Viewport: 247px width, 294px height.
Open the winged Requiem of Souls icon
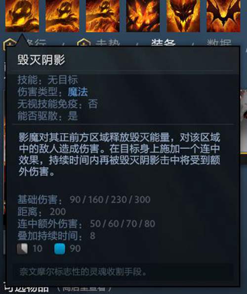coord(223,16)
